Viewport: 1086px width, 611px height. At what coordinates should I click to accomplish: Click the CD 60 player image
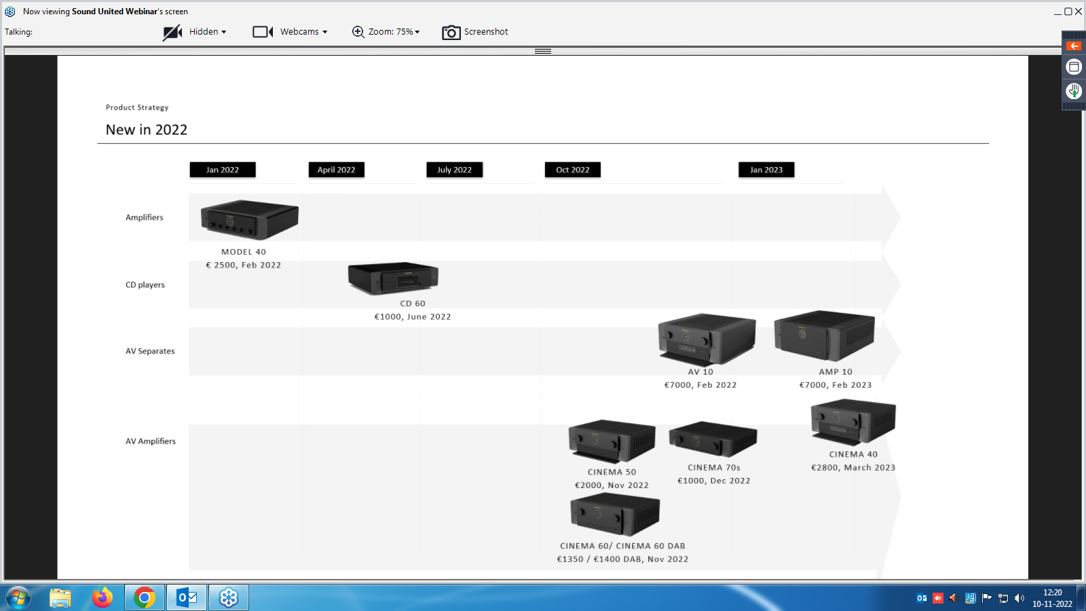[x=393, y=278]
